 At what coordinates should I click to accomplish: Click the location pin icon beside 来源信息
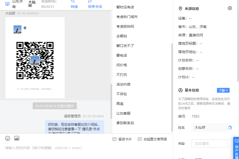pos(180,9)
